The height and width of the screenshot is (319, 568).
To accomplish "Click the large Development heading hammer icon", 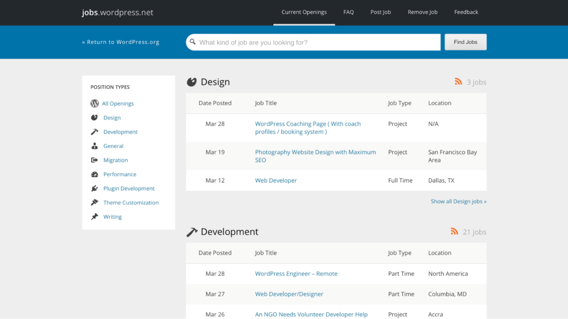I will 192,232.
